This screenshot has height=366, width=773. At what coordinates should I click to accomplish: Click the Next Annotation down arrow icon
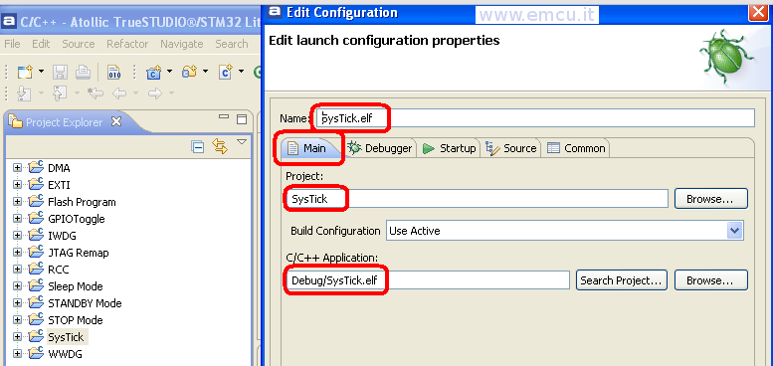pyautogui.click(x=24, y=93)
